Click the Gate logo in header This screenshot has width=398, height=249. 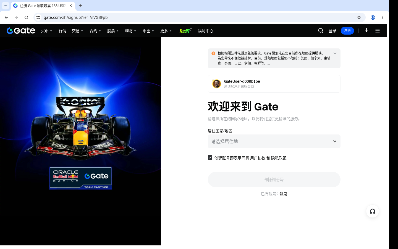(x=21, y=31)
